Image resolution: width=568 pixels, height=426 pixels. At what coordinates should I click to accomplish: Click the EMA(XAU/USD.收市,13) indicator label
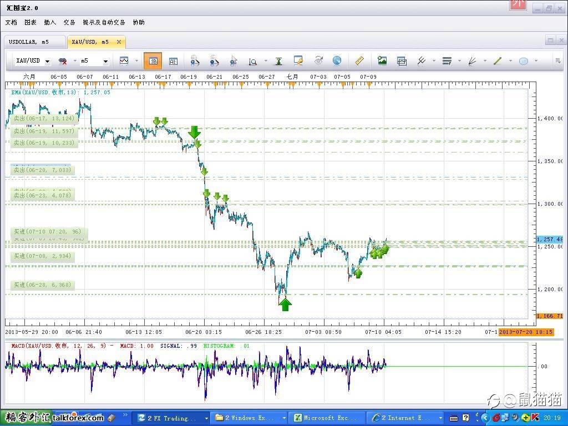61,93
